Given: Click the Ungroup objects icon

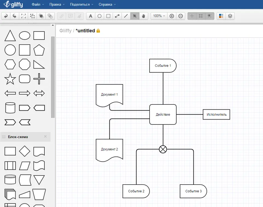Looking at the screenshot, I should coord(32,16).
